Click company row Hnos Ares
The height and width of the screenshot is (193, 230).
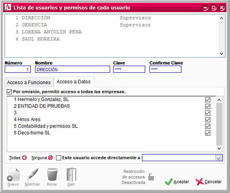point(112,119)
